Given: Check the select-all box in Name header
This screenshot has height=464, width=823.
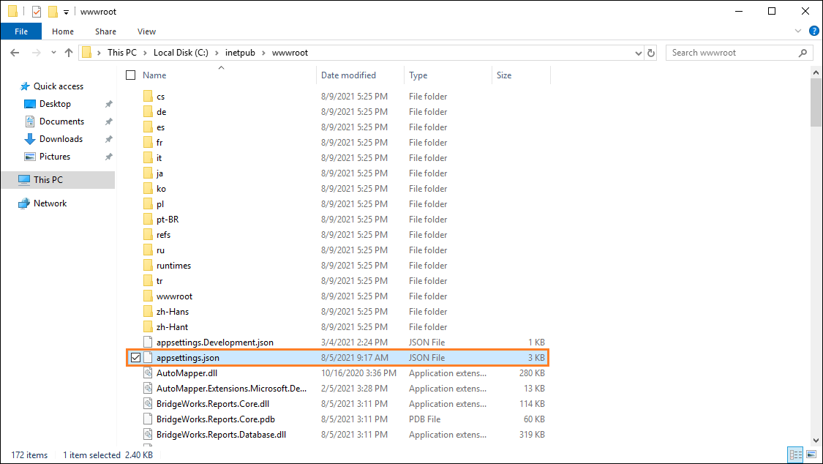Looking at the screenshot, I should [129, 75].
